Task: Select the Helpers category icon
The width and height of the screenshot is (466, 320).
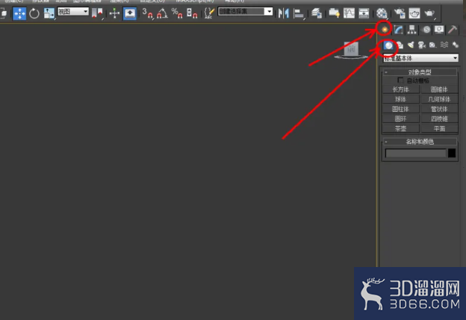Action: pyautogui.click(x=432, y=45)
